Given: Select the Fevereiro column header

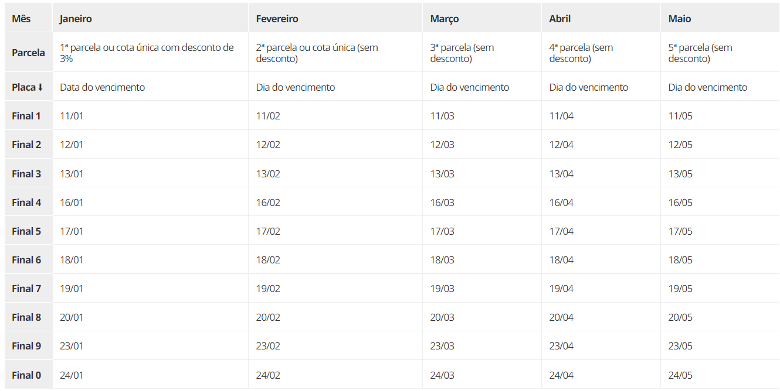Looking at the screenshot, I should 277,19.
